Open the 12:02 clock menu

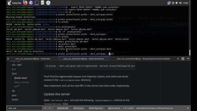coord(185,3)
